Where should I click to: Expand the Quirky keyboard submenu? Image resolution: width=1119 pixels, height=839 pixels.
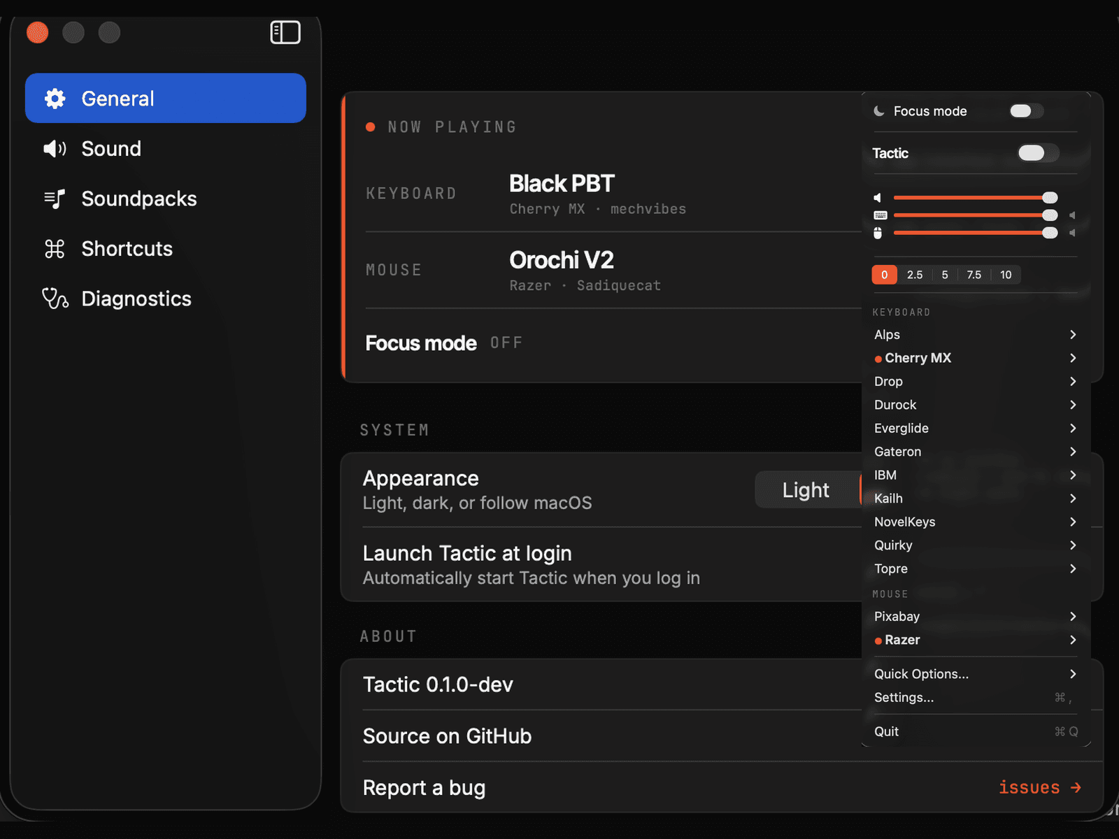(x=975, y=545)
